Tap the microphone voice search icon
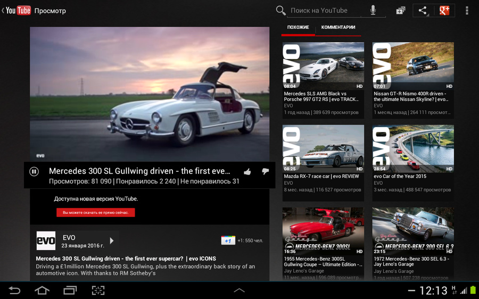Screen dimensions: 479x299 pyautogui.click(x=373, y=11)
